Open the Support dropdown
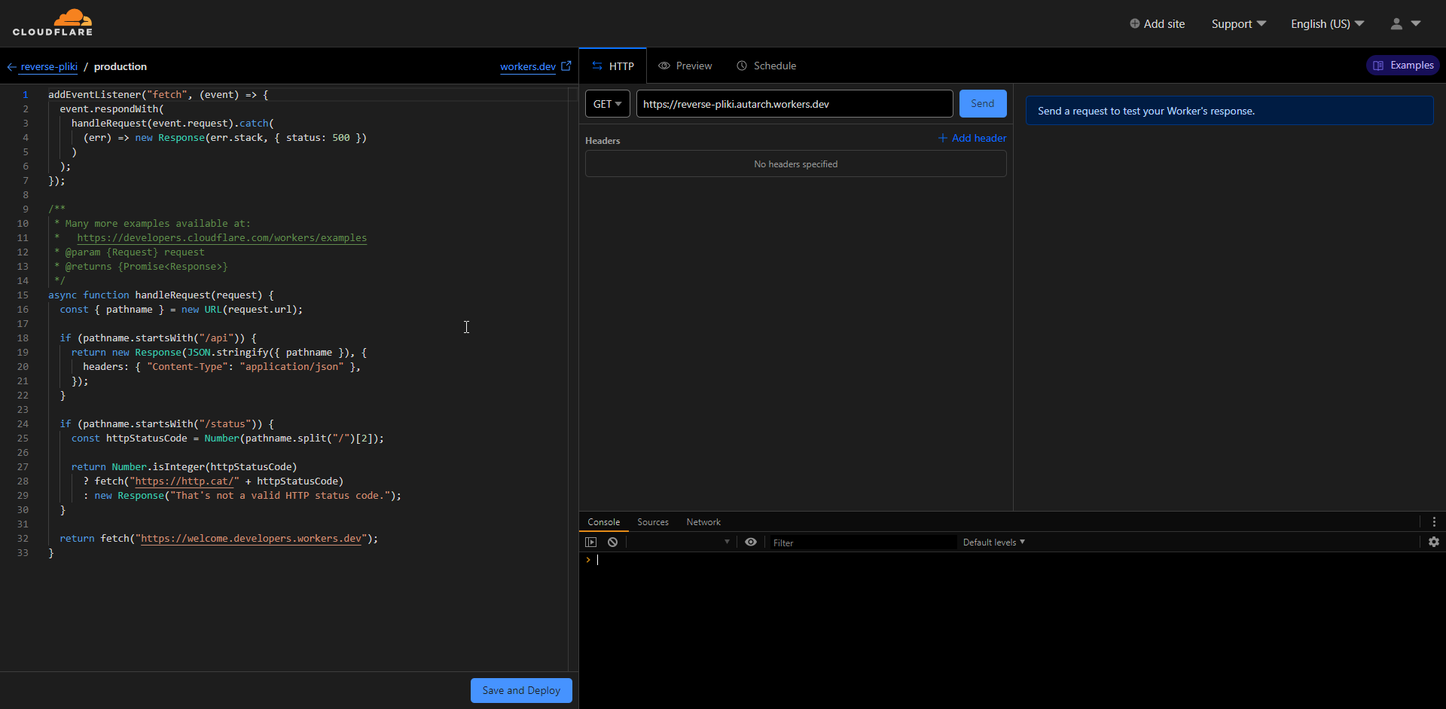This screenshot has width=1446, height=709. click(1239, 23)
